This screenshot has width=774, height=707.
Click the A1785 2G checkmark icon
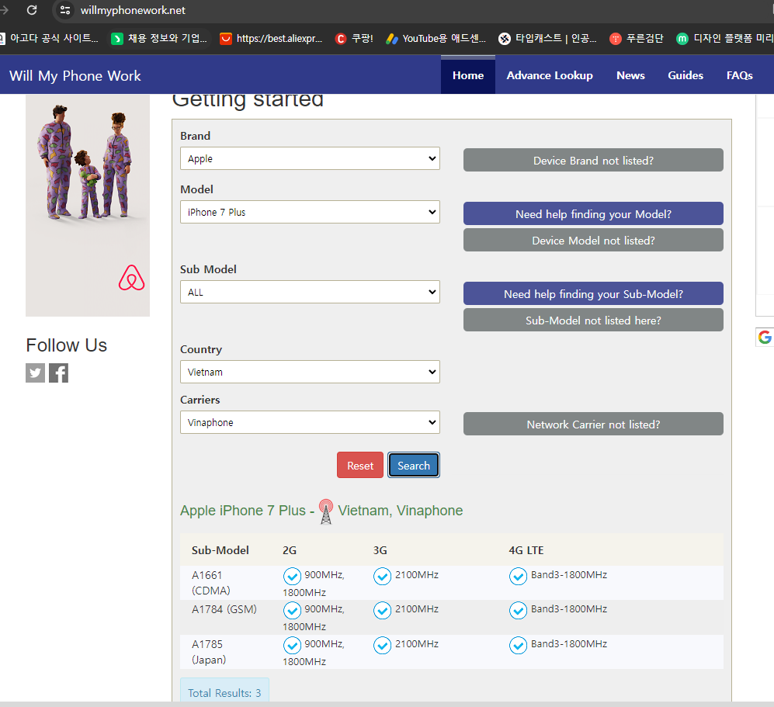pyautogui.click(x=292, y=646)
